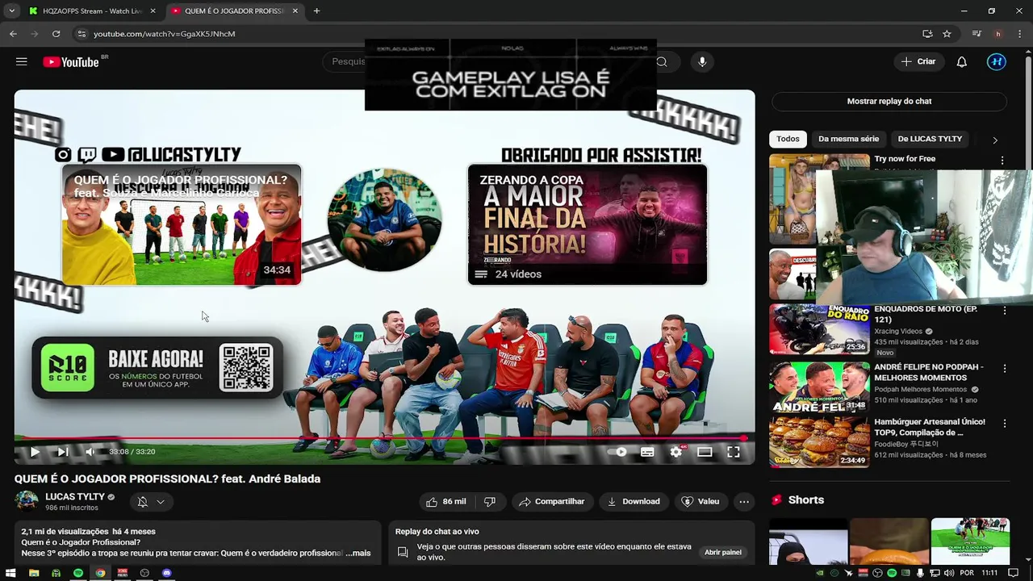Select the Todos filter chip
The image size is (1033, 581).
coord(788,139)
